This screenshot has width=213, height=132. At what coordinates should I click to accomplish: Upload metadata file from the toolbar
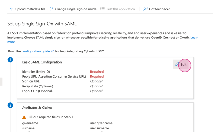point(30,9)
